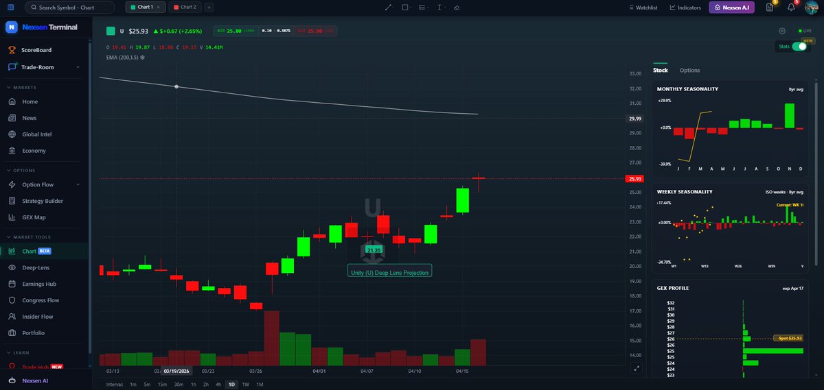Image resolution: width=824 pixels, height=390 pixels.
Task: Add a new chart tab
Action: [x=209, y=7]
